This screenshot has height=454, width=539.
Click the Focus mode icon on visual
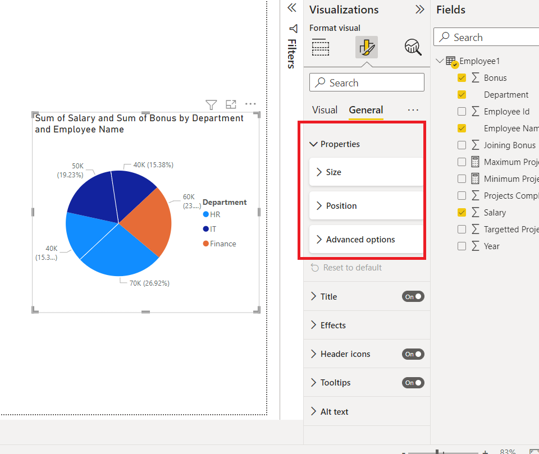(x=231, y=104)
